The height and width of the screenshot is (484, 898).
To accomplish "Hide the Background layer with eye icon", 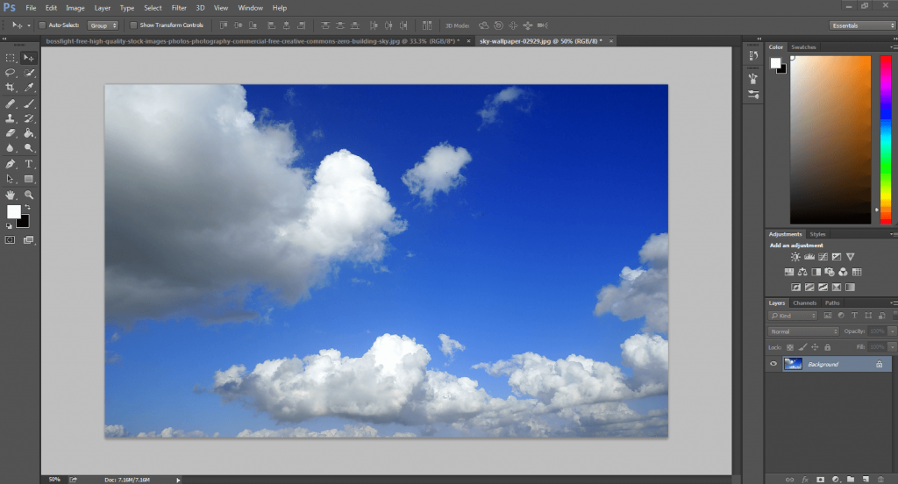I will pos(773,364).
